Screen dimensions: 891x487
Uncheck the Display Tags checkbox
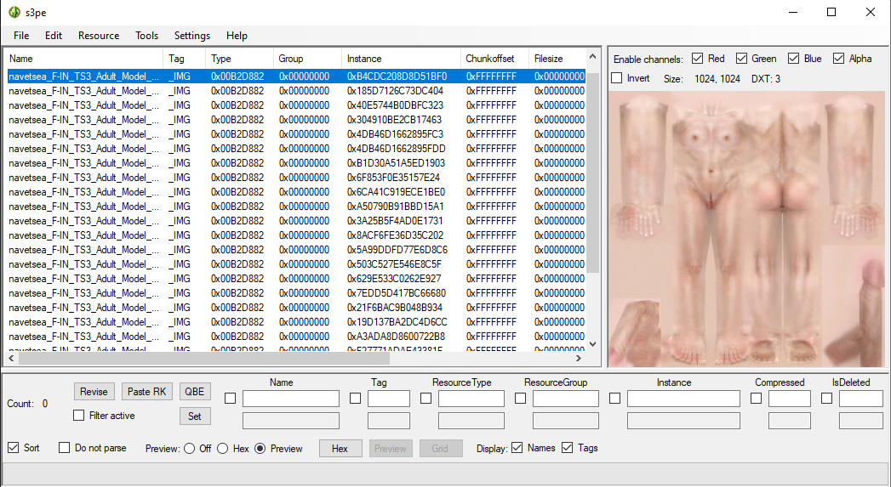pyautogui.click(x=567, y=448)
